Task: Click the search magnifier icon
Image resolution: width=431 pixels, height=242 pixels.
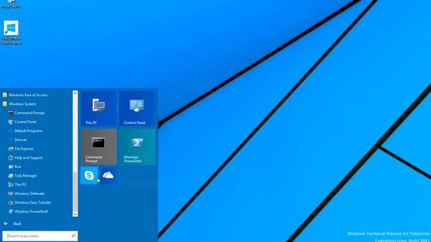Action: point(73,236)
